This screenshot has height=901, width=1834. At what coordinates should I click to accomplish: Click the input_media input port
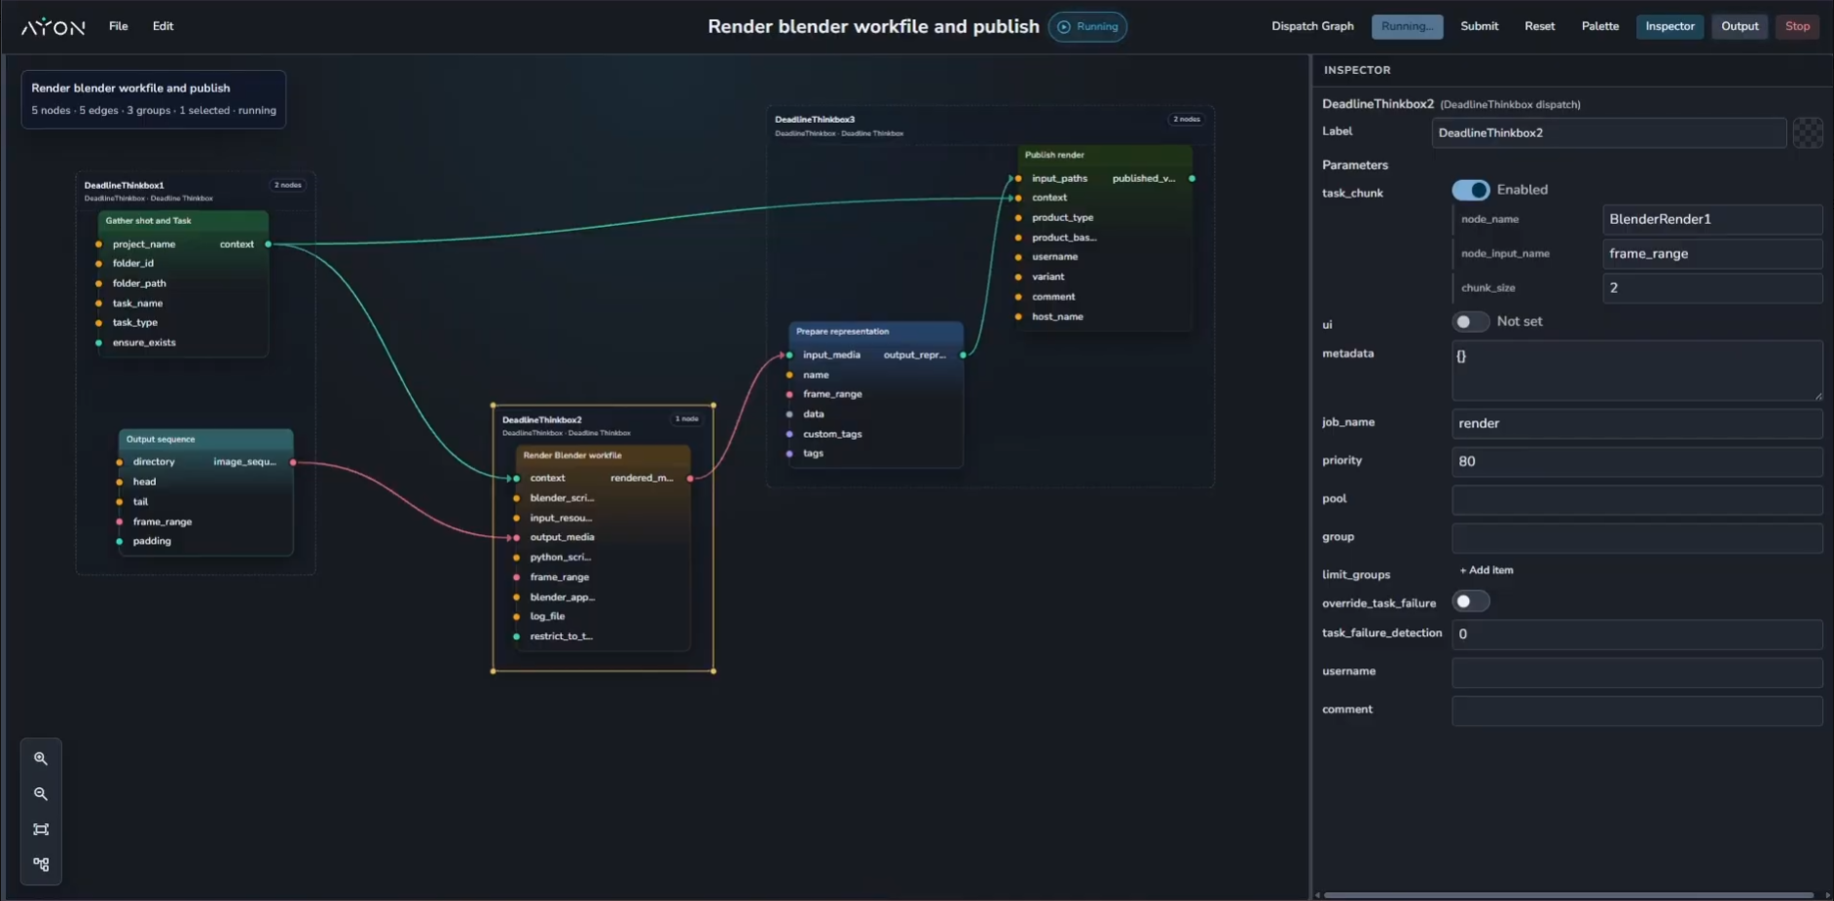coord(789,355)
